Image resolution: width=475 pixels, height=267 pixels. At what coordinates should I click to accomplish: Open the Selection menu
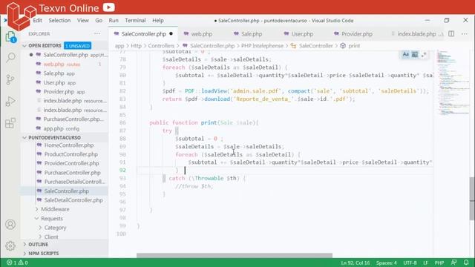click(x=59, y=20)
